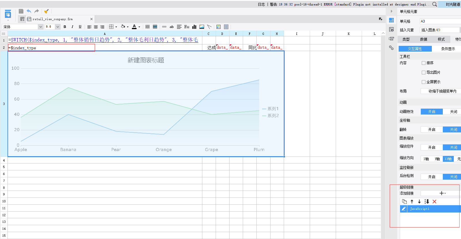This screenshot has width=461, height=239.
Task: Expand font color dropdown arrow
Action: tap(139, 27)
